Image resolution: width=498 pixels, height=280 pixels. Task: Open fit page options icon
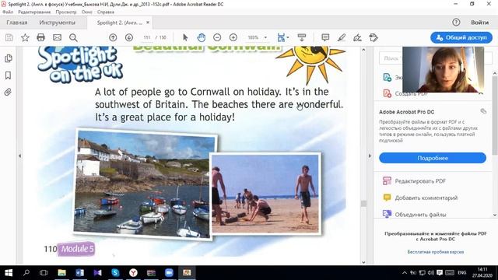pos(282,37)
